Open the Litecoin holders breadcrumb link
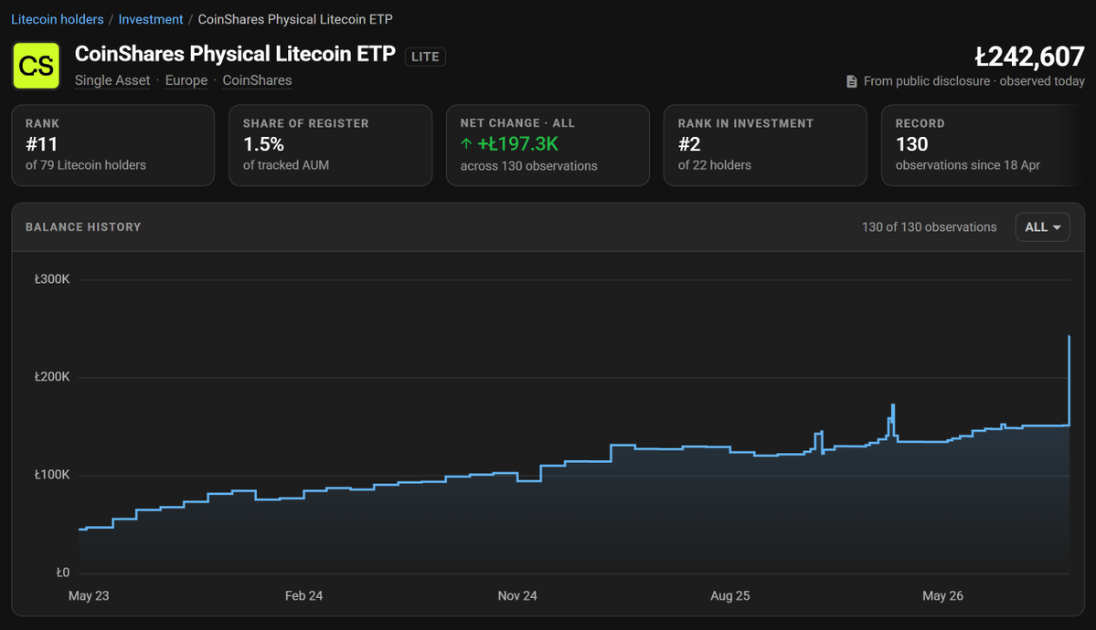Image resolution: width=1096 pixels, height=630 pixels. pyautogui.click(x=58, y=19)
